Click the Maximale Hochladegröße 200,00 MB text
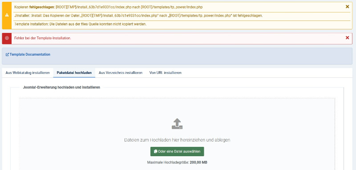This screenshot has height=170, width=356. [x=177, y=162]
